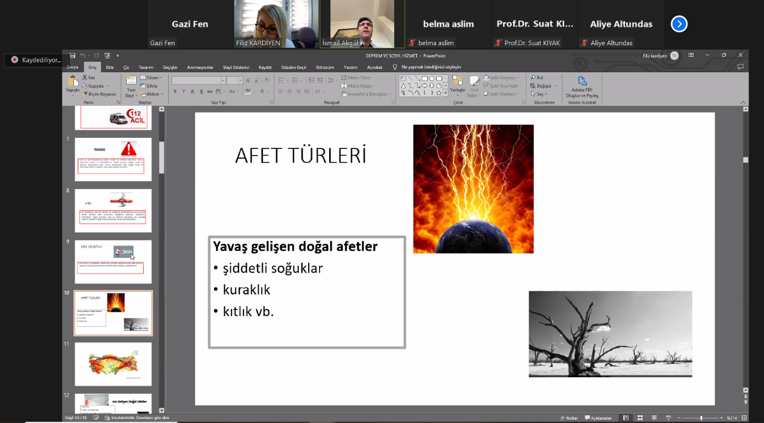The image size is (764, 423).
Task: Click the Sıfırla reset button
Action: click(x=149, y=86)
